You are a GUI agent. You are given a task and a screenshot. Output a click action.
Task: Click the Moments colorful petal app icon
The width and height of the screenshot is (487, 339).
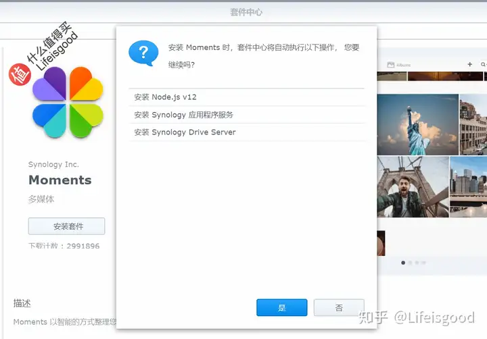(x=68, y=103)
